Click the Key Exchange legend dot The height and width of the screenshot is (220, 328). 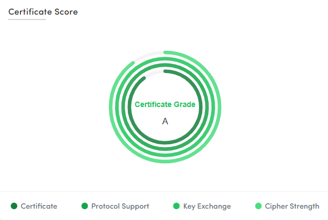pos(176,206)
